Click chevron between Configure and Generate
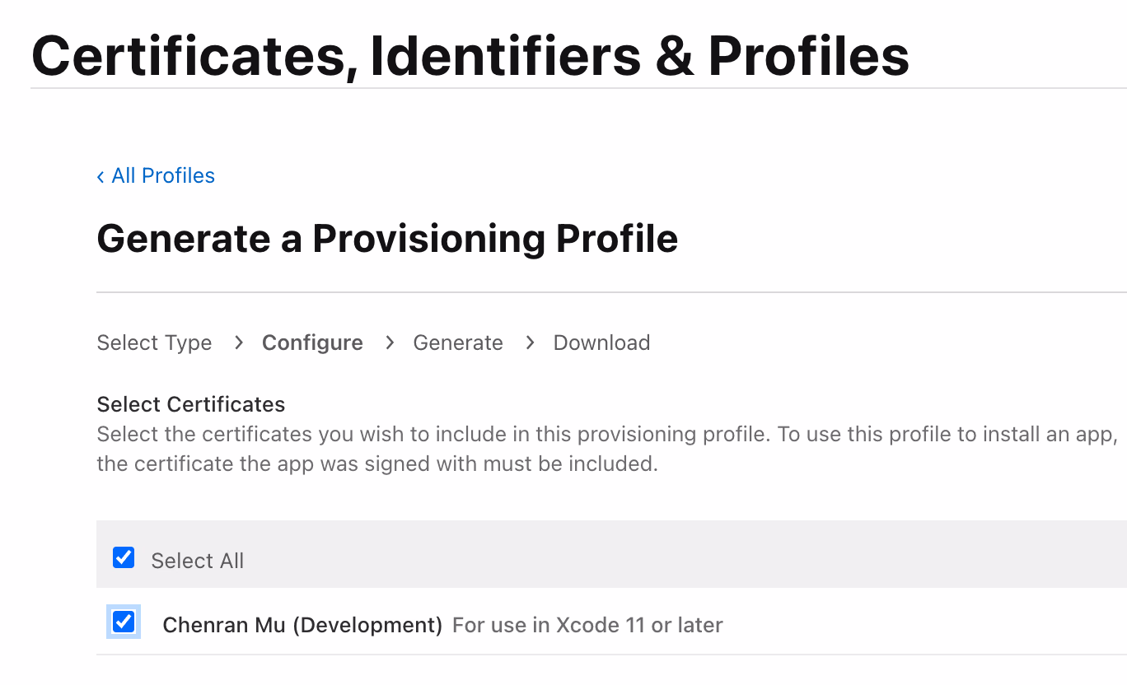This screenshot has height=685, width=1127. (390, 342)
